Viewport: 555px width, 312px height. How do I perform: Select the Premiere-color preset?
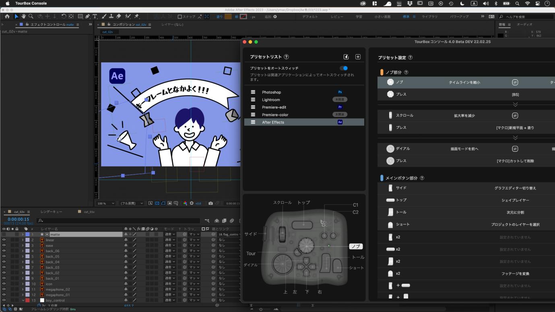(304, 115)
